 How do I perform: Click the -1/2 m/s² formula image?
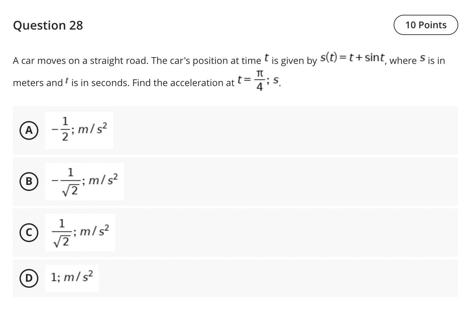pos(79,130)
